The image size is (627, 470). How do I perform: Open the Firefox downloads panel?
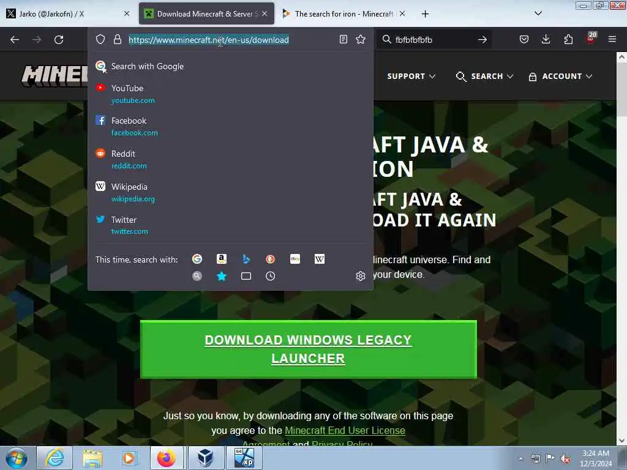click(546, 39)
